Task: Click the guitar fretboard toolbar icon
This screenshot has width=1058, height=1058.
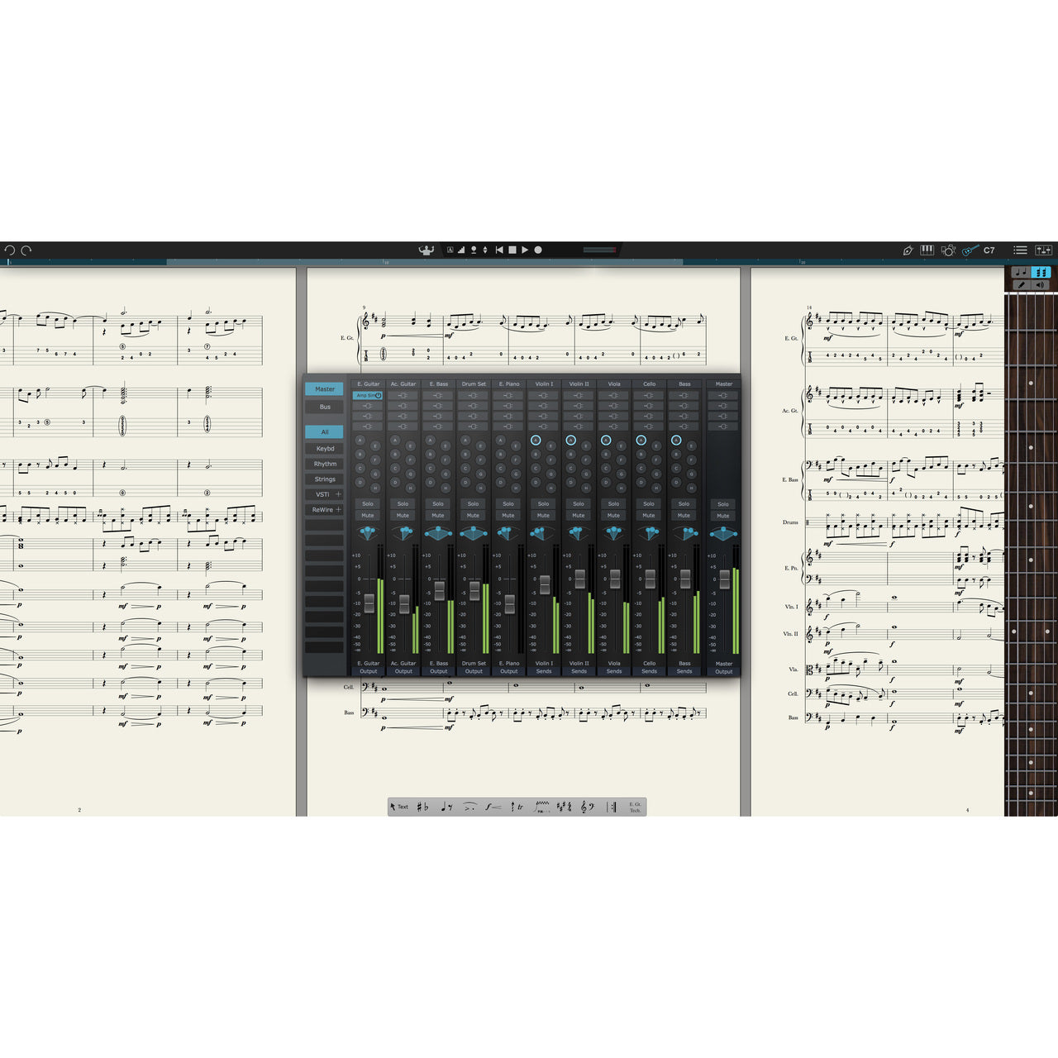Action: [968, 250]
